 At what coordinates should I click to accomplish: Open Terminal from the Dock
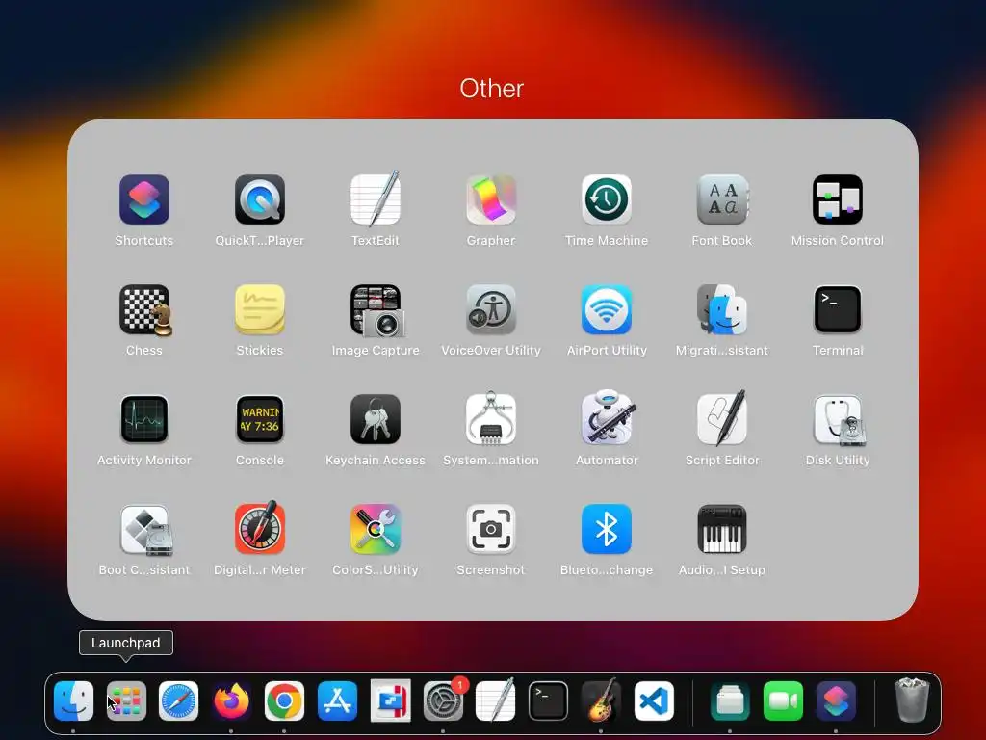(x=548, y=700)
